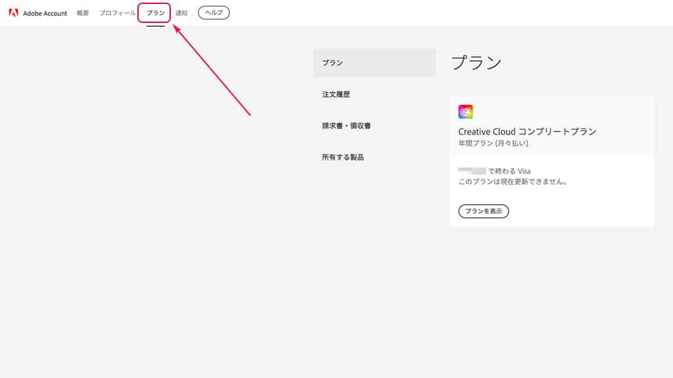Viewport: 673px width, 378px height.
Task: Click the で終わる Visa payment text
Action: point(509,171)
